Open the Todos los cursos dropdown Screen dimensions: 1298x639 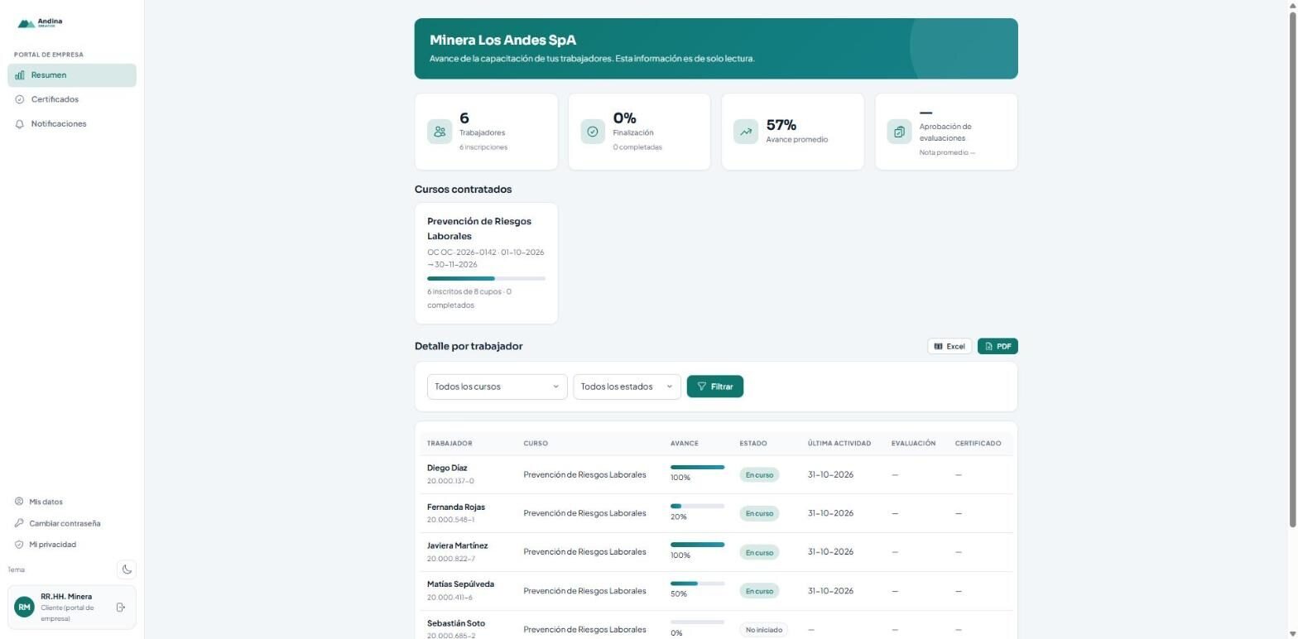pyautogui.click(x=497, y=387)
